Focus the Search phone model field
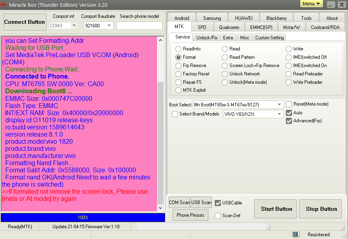Screen dimensions: 348x239 pyautogui.click(x=140, y=26)
